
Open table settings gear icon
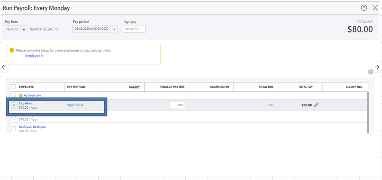click(x=370, y=72)
